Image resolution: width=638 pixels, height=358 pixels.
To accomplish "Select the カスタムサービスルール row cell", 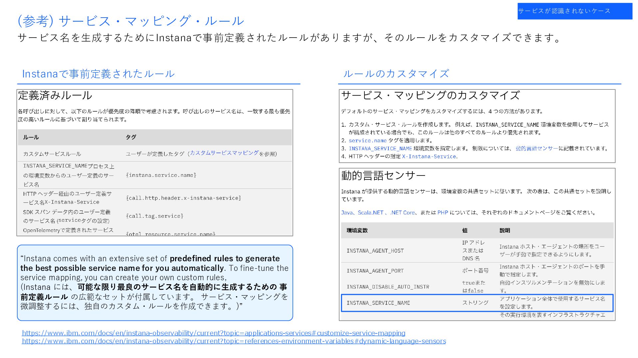I will coord(52,154).
